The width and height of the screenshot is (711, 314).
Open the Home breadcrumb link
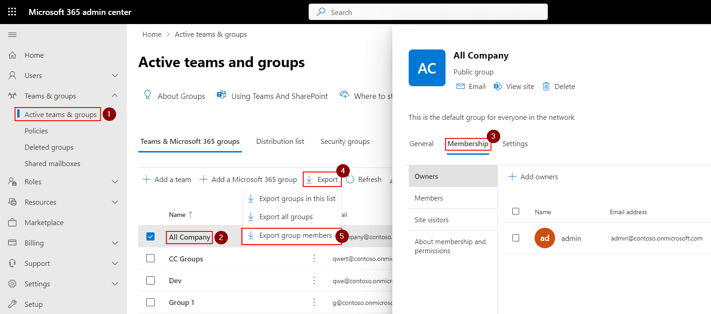tap(152, 34)
